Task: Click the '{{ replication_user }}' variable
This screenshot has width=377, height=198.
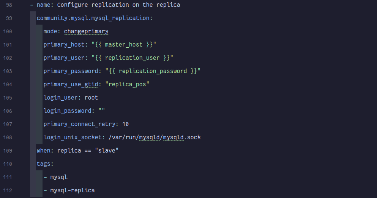Action: click(x=134, y=58)
